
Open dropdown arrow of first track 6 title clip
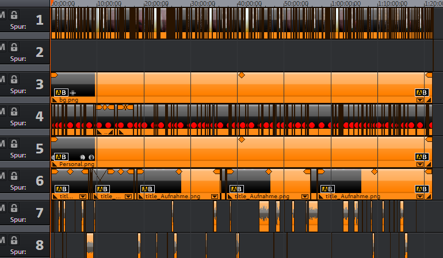(x=83, y=197)
